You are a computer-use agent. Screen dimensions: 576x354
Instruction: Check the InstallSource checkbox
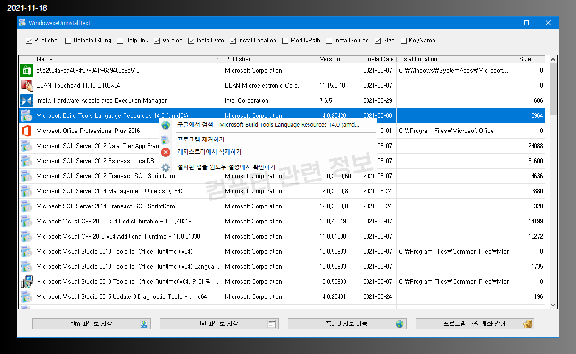click(329, 41)
